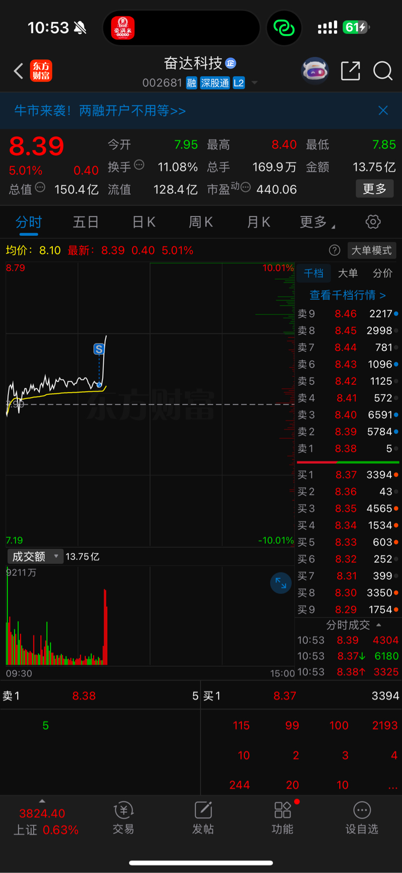Tap the 深股通 tag

coord(215,83)
